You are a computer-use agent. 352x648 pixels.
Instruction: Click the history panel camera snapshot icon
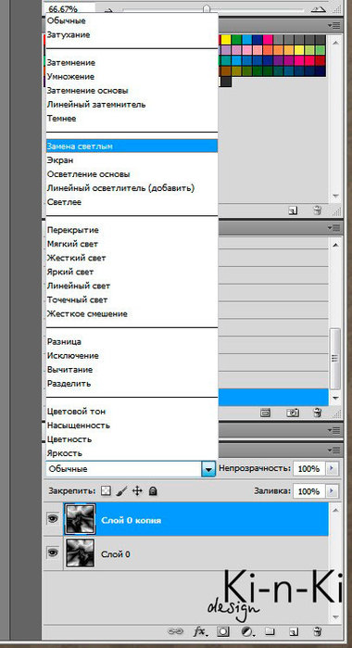[293, 413]
